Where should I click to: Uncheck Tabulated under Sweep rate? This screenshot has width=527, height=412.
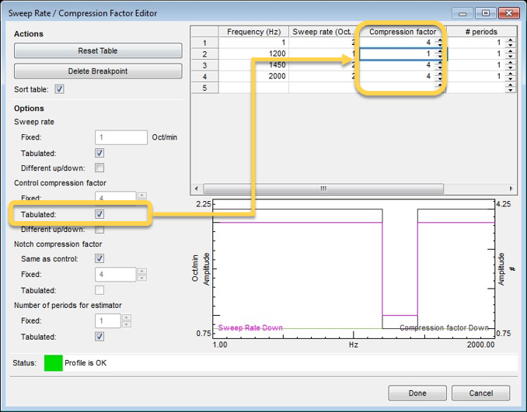pos(99,153)
